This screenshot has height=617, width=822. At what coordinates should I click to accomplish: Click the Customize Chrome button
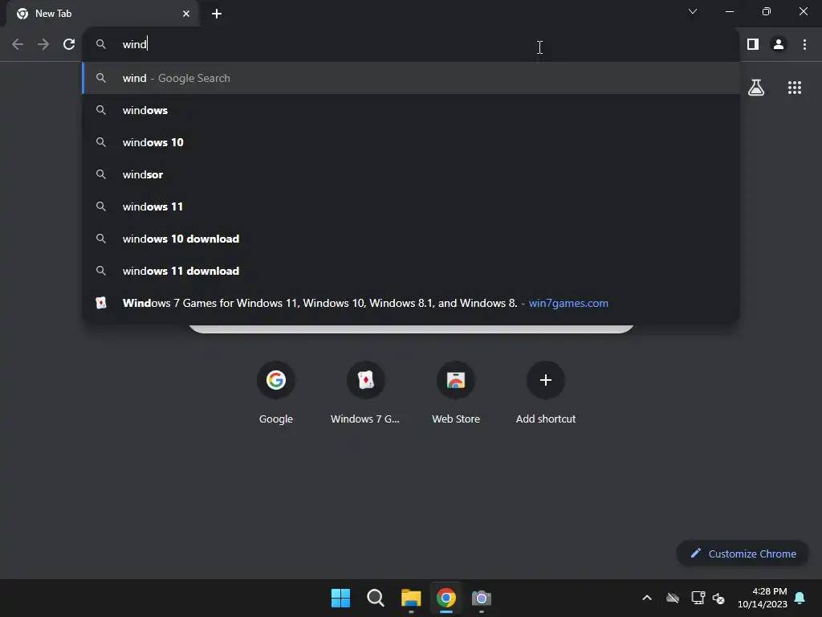[x=743, y=554]
